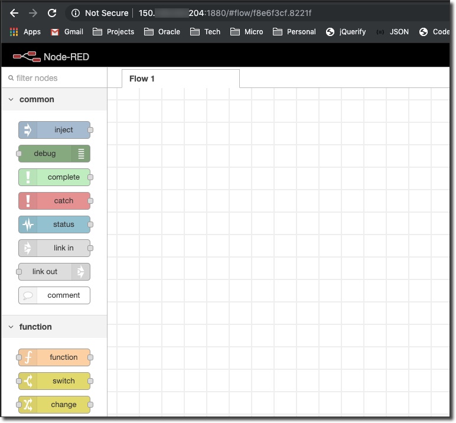Select the comment node label
This screenshot has width=456, height=423.
pyautogui.click(x=64, y=295)
